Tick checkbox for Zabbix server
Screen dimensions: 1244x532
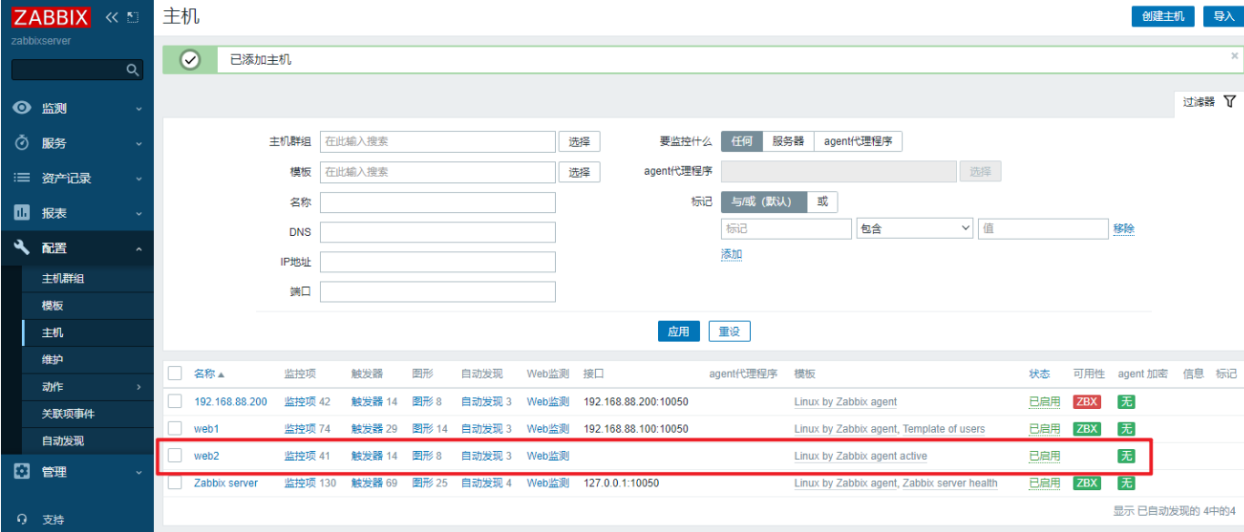[175, 483]
